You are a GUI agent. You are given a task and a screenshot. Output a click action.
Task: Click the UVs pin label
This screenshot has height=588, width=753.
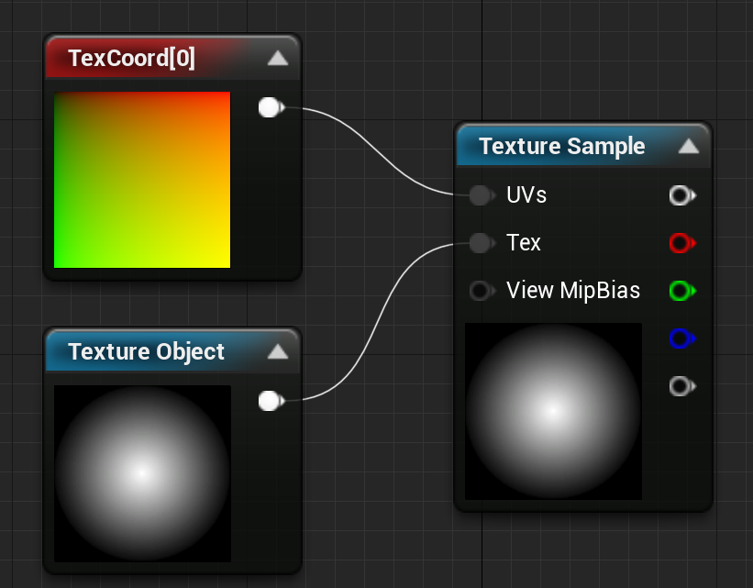526,195
